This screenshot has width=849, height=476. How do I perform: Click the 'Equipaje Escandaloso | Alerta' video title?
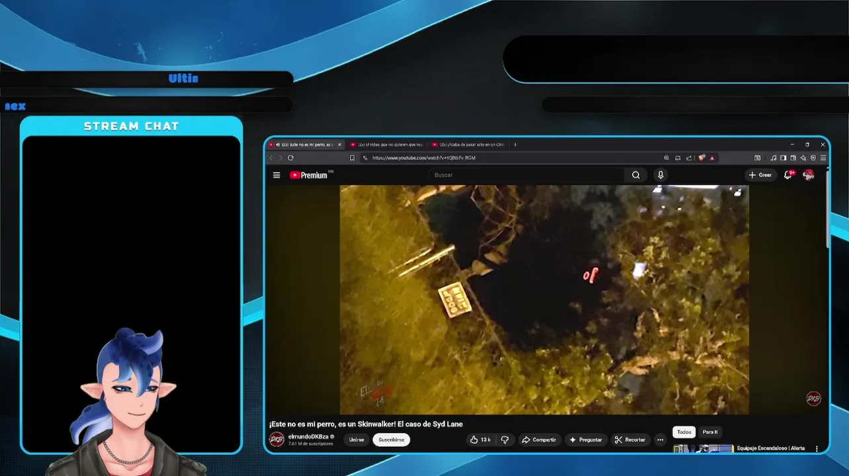[x=771, y=448]
